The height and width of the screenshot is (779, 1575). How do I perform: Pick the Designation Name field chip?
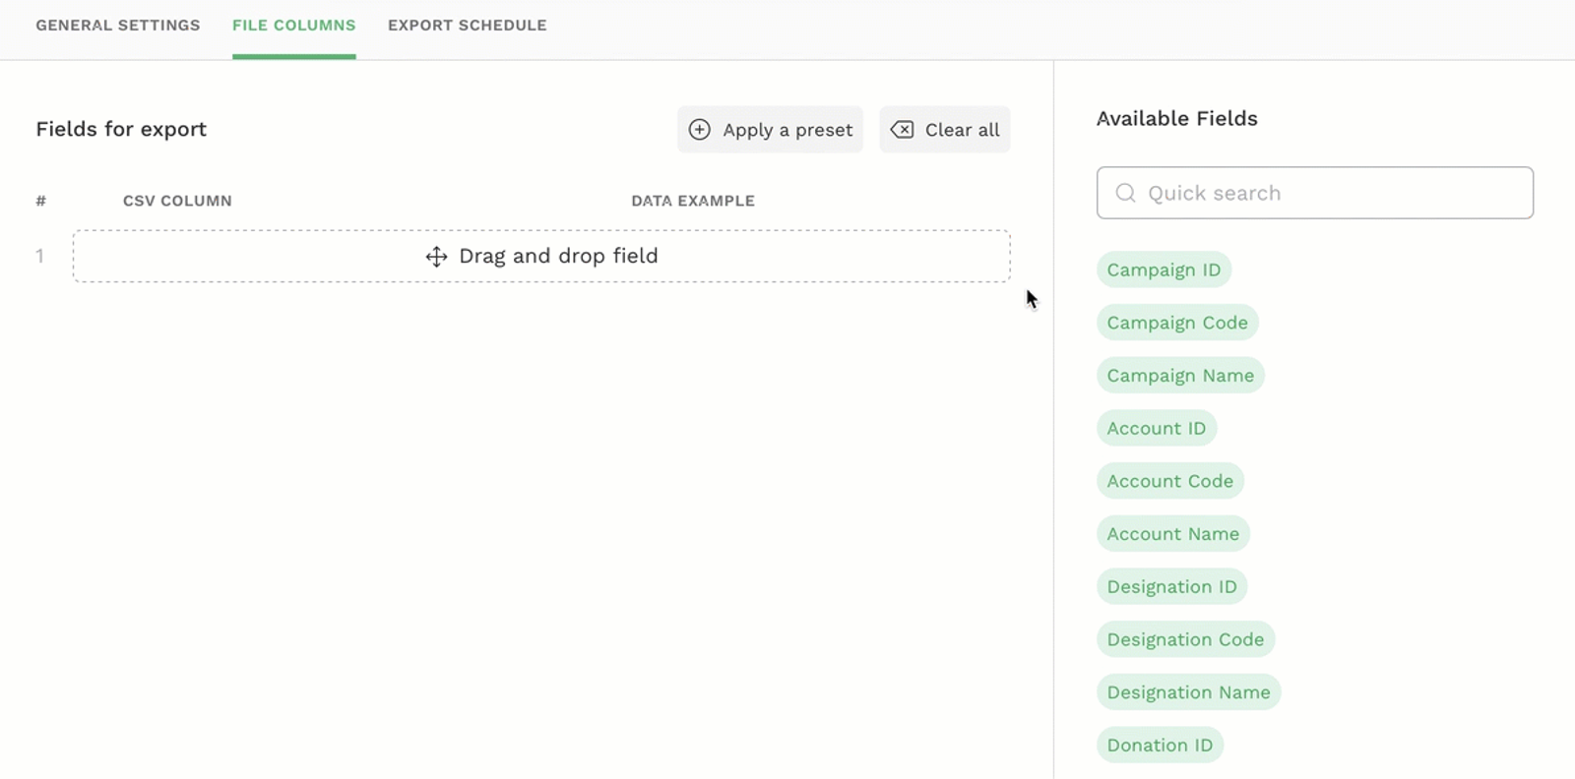(x=1188, y=692)
